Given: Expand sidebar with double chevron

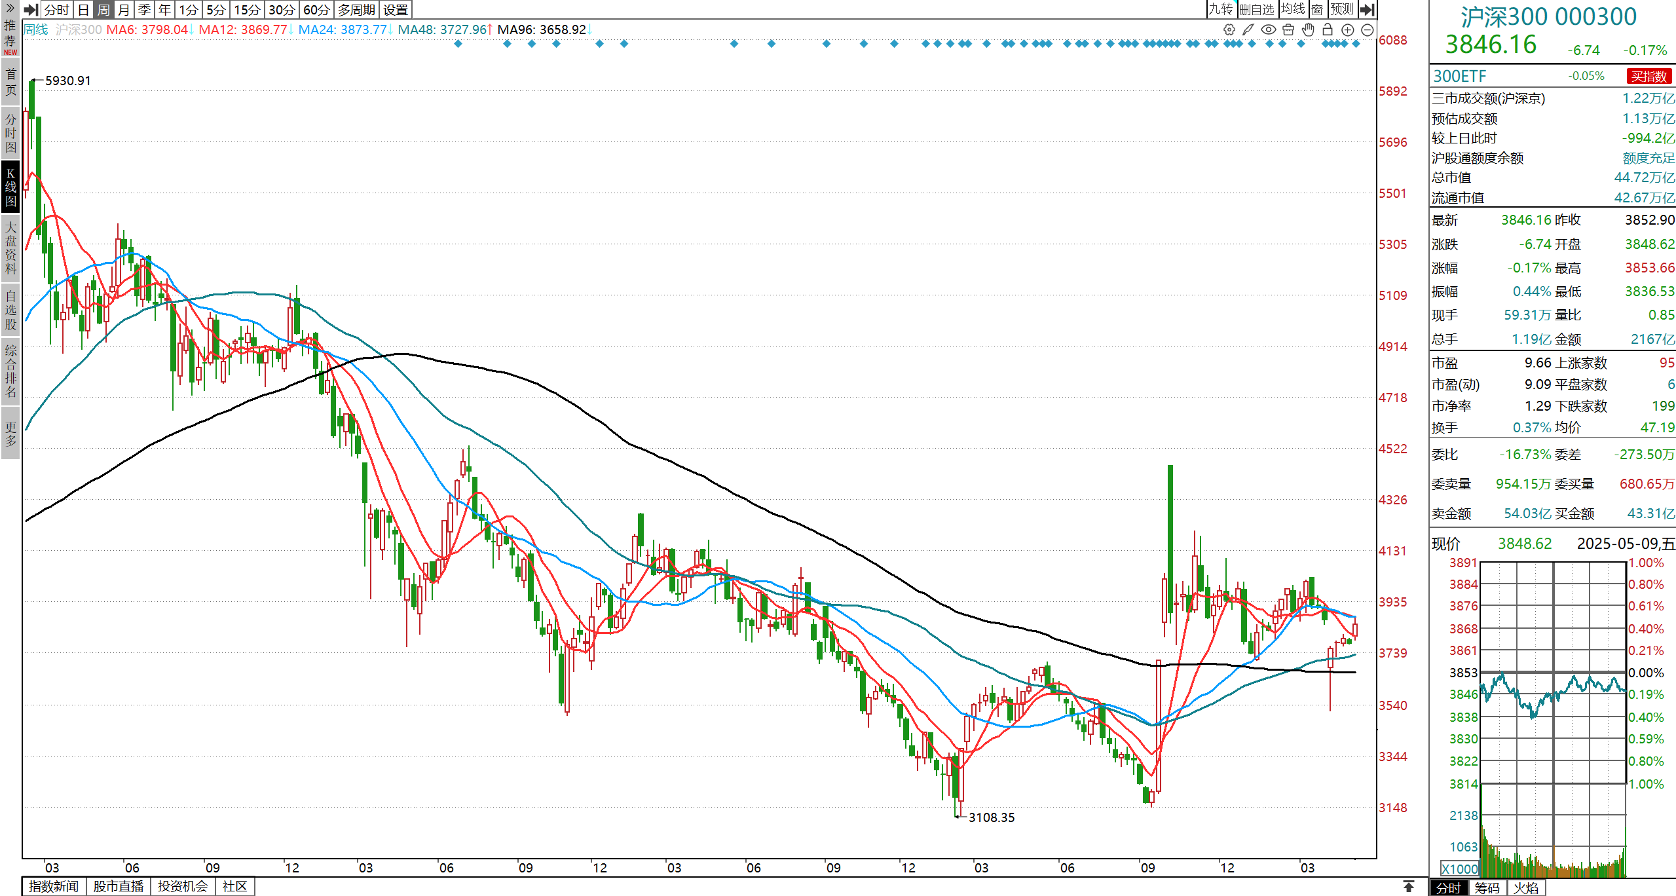Looking at the screenshot, I should [x=10, y=8].
